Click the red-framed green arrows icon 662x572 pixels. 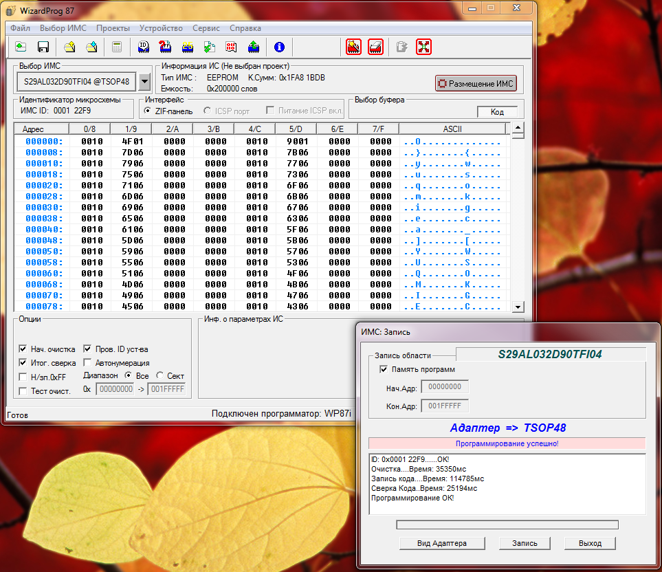(x=423, y=47)
